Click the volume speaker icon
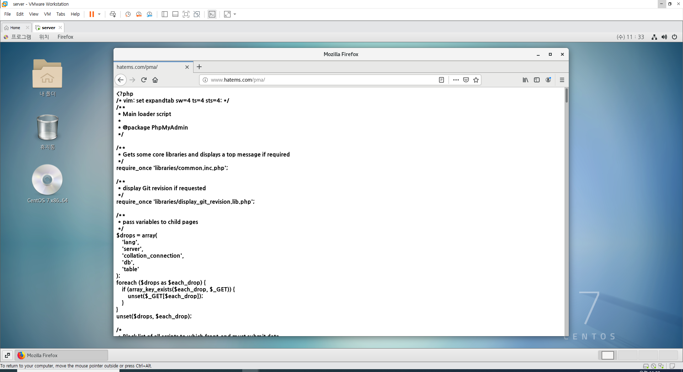Image resolution: width=683 pixels, height=372 pixels. (664, 37)
